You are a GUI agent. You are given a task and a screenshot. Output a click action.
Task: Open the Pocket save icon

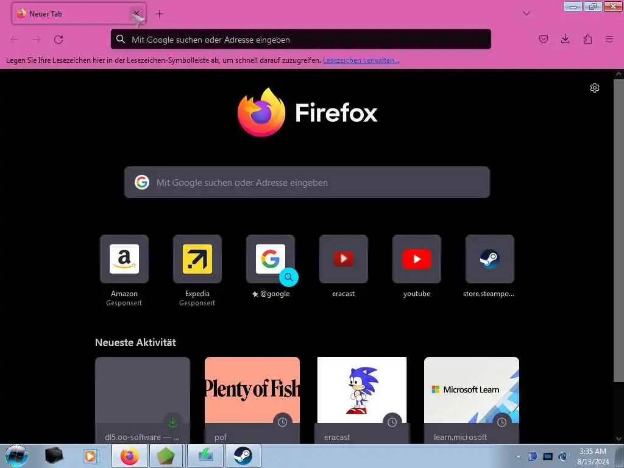543,39
